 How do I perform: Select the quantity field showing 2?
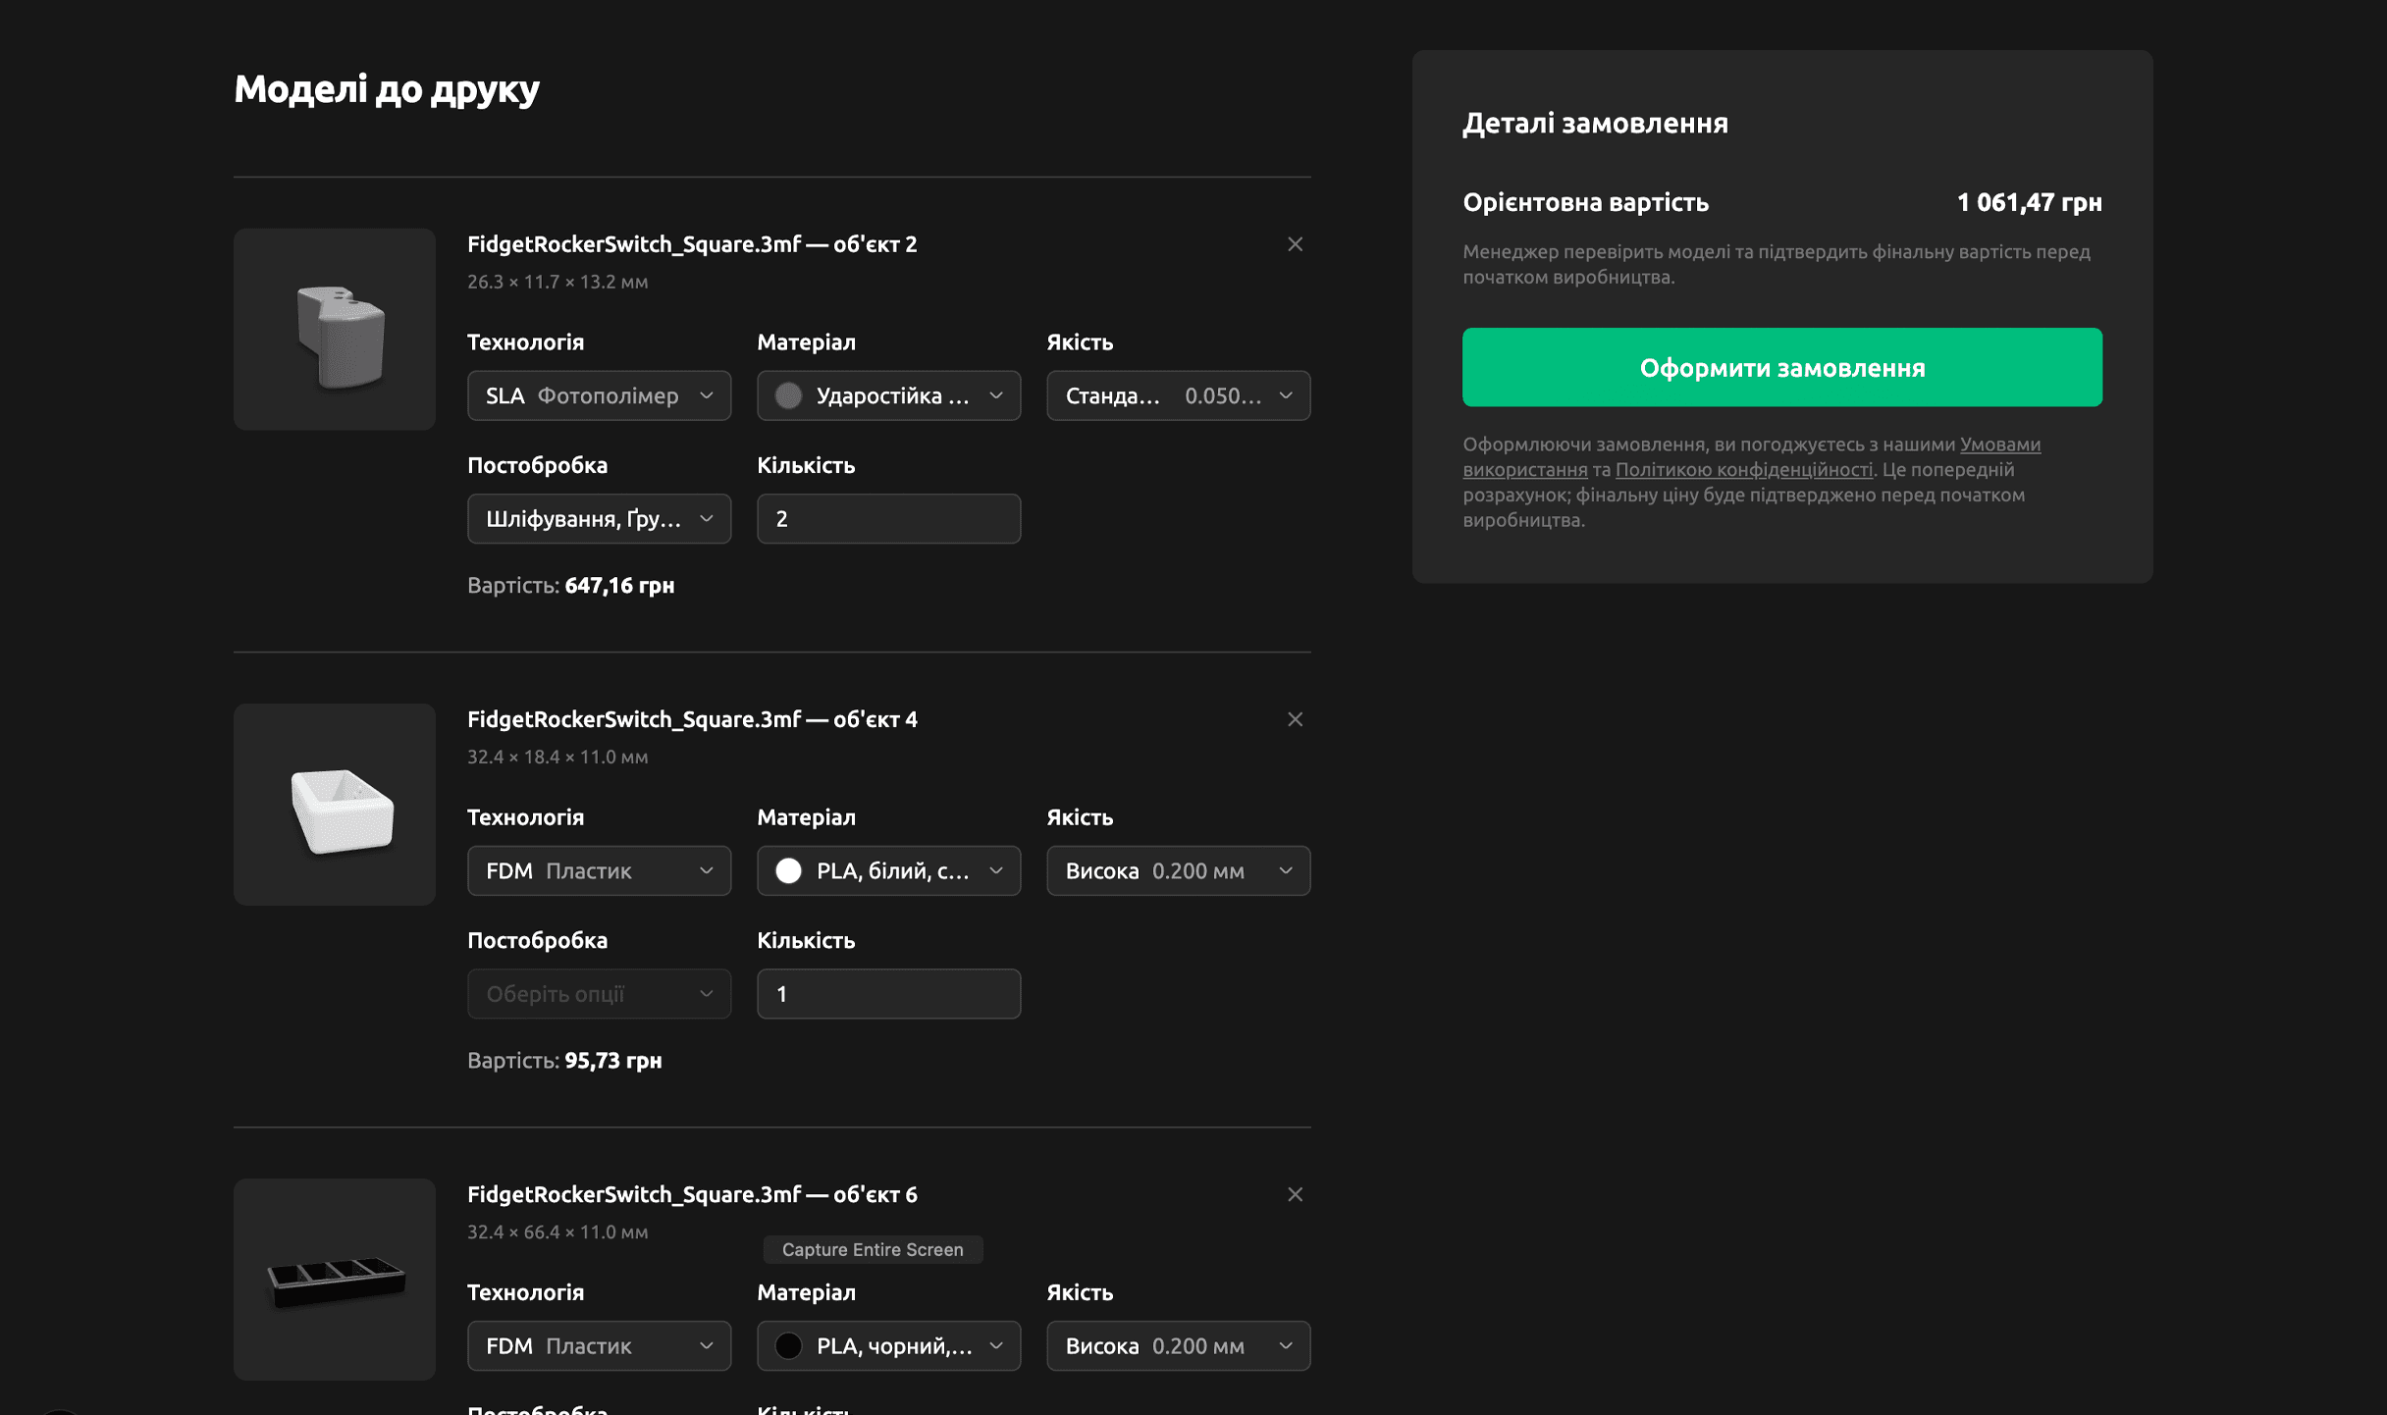(x=888, y=518)
